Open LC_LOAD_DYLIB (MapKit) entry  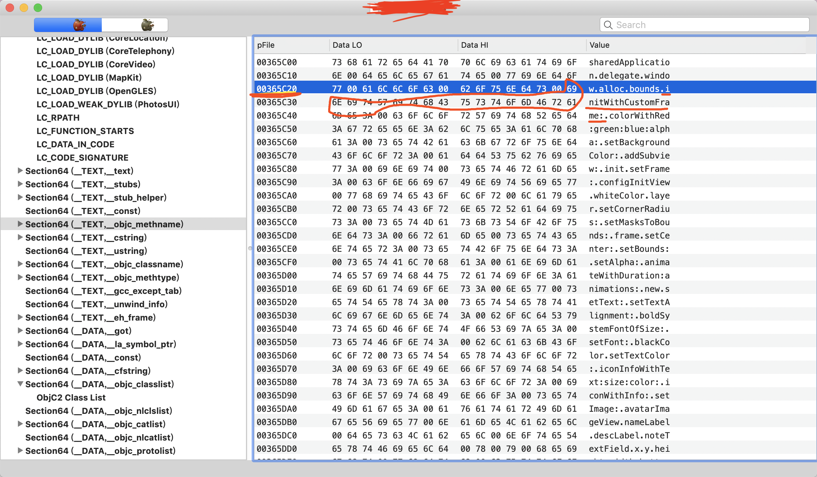[89, 78]
